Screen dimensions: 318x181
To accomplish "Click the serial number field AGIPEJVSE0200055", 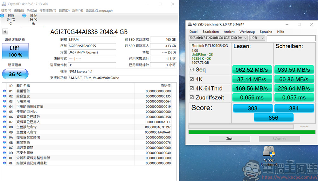I will pyautogui.click(x=92, y=46).
